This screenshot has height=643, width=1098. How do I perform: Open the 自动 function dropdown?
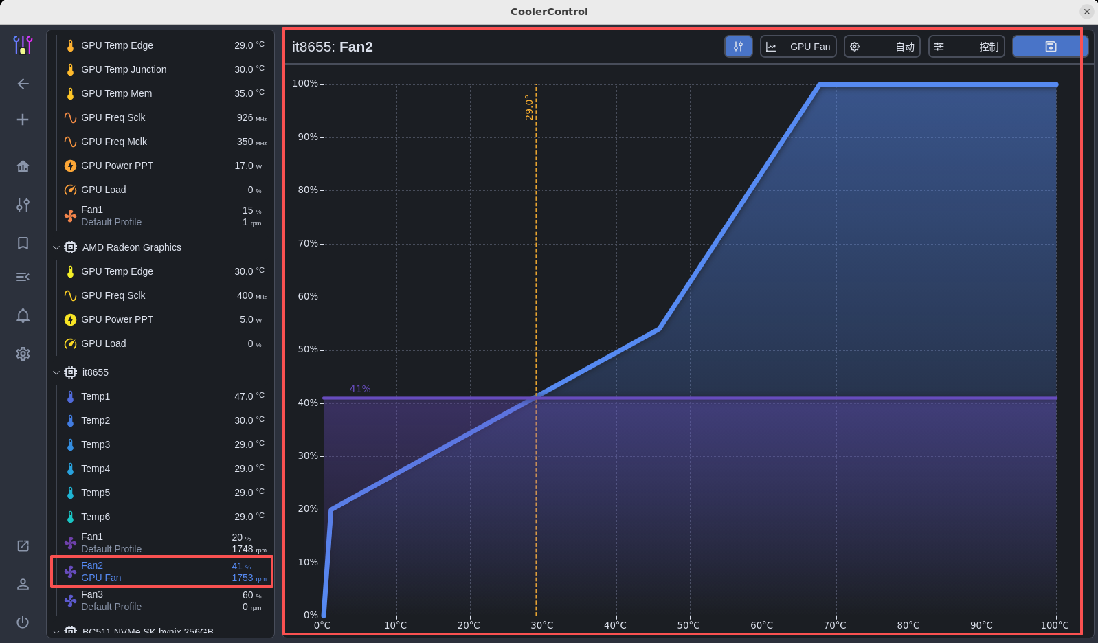(882, 47)
